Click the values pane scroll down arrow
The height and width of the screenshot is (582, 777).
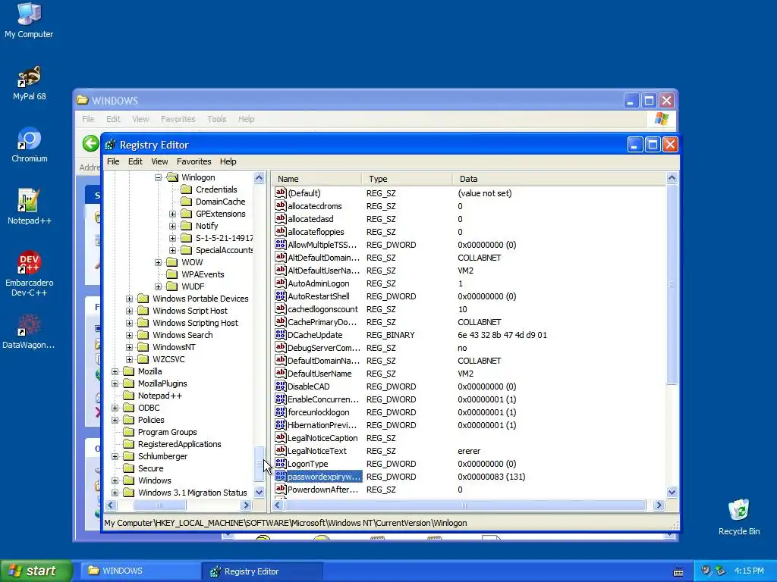point(672,492)
